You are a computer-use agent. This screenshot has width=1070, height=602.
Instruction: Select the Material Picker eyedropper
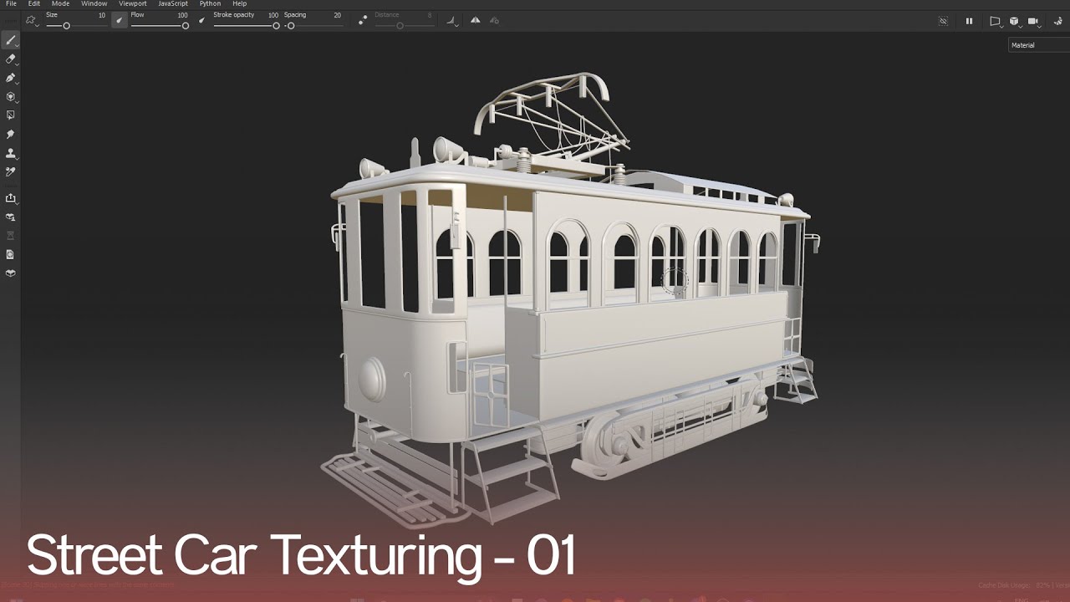[x=11, y=172]
